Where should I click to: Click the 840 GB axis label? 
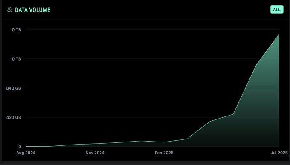point(14,88)
